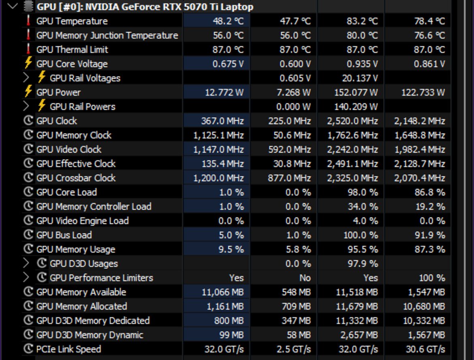The image size is (474, 360).
Task: Click the thermometer icon beside GPU Temperature
Action: (x=28, y=21)
